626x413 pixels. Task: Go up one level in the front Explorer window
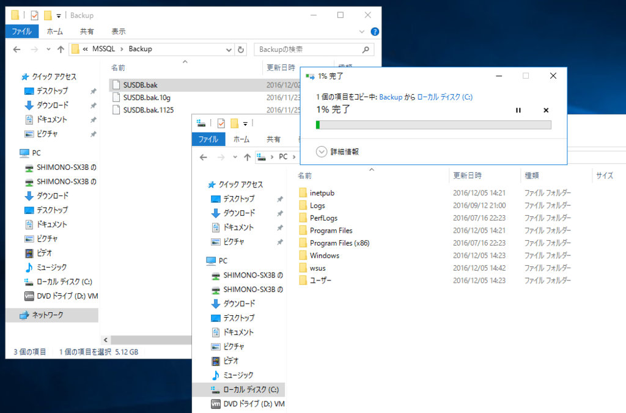pos(248,157)
